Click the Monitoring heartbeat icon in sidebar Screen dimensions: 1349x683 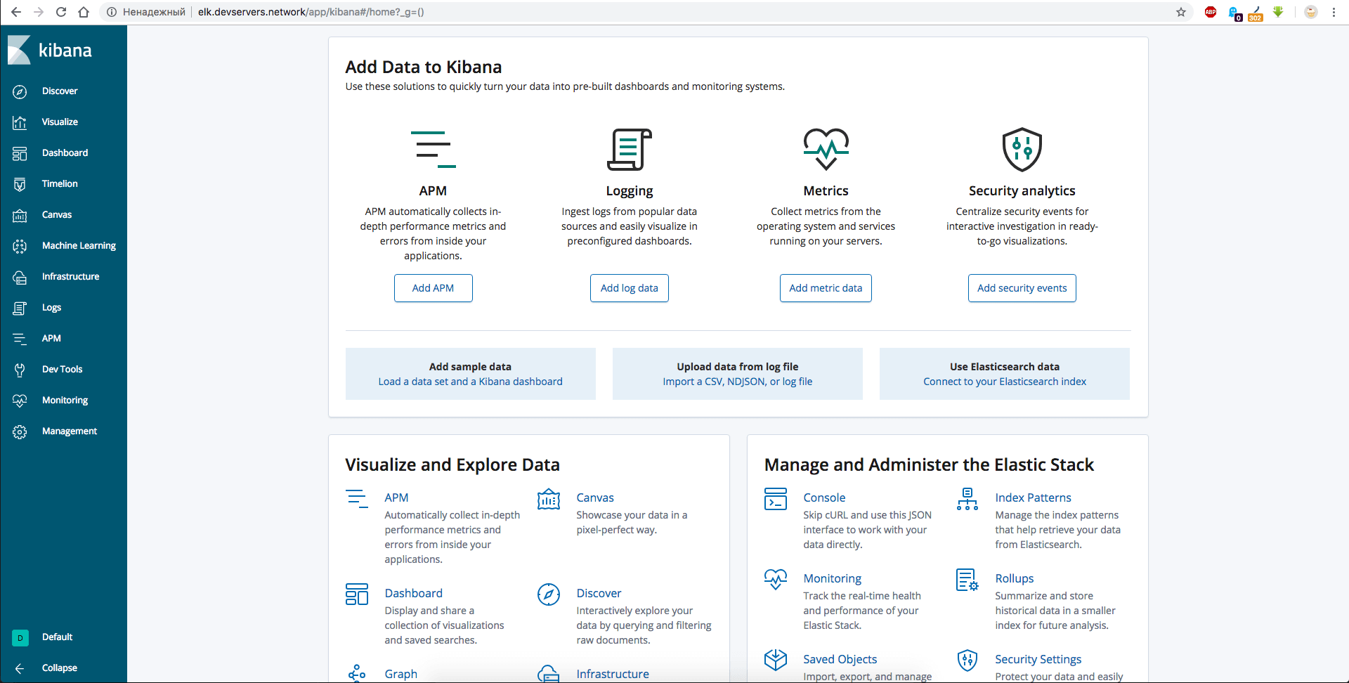pyautogui.click(x=20, y=401)
